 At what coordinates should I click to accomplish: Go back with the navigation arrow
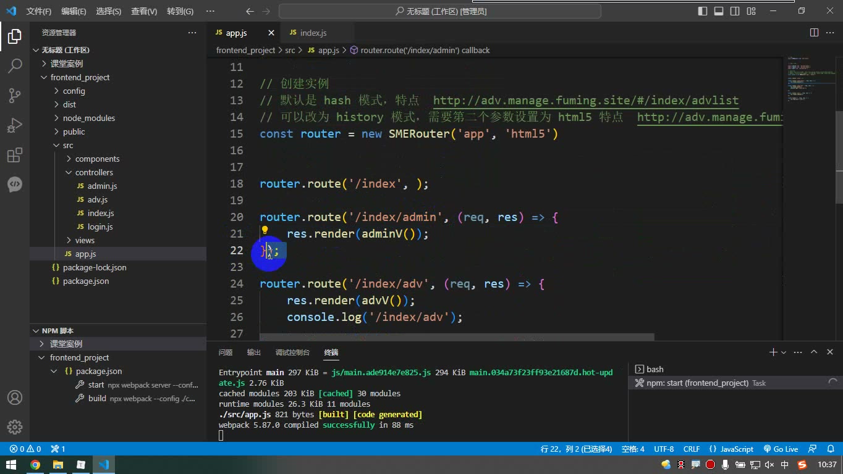point(250,11)
